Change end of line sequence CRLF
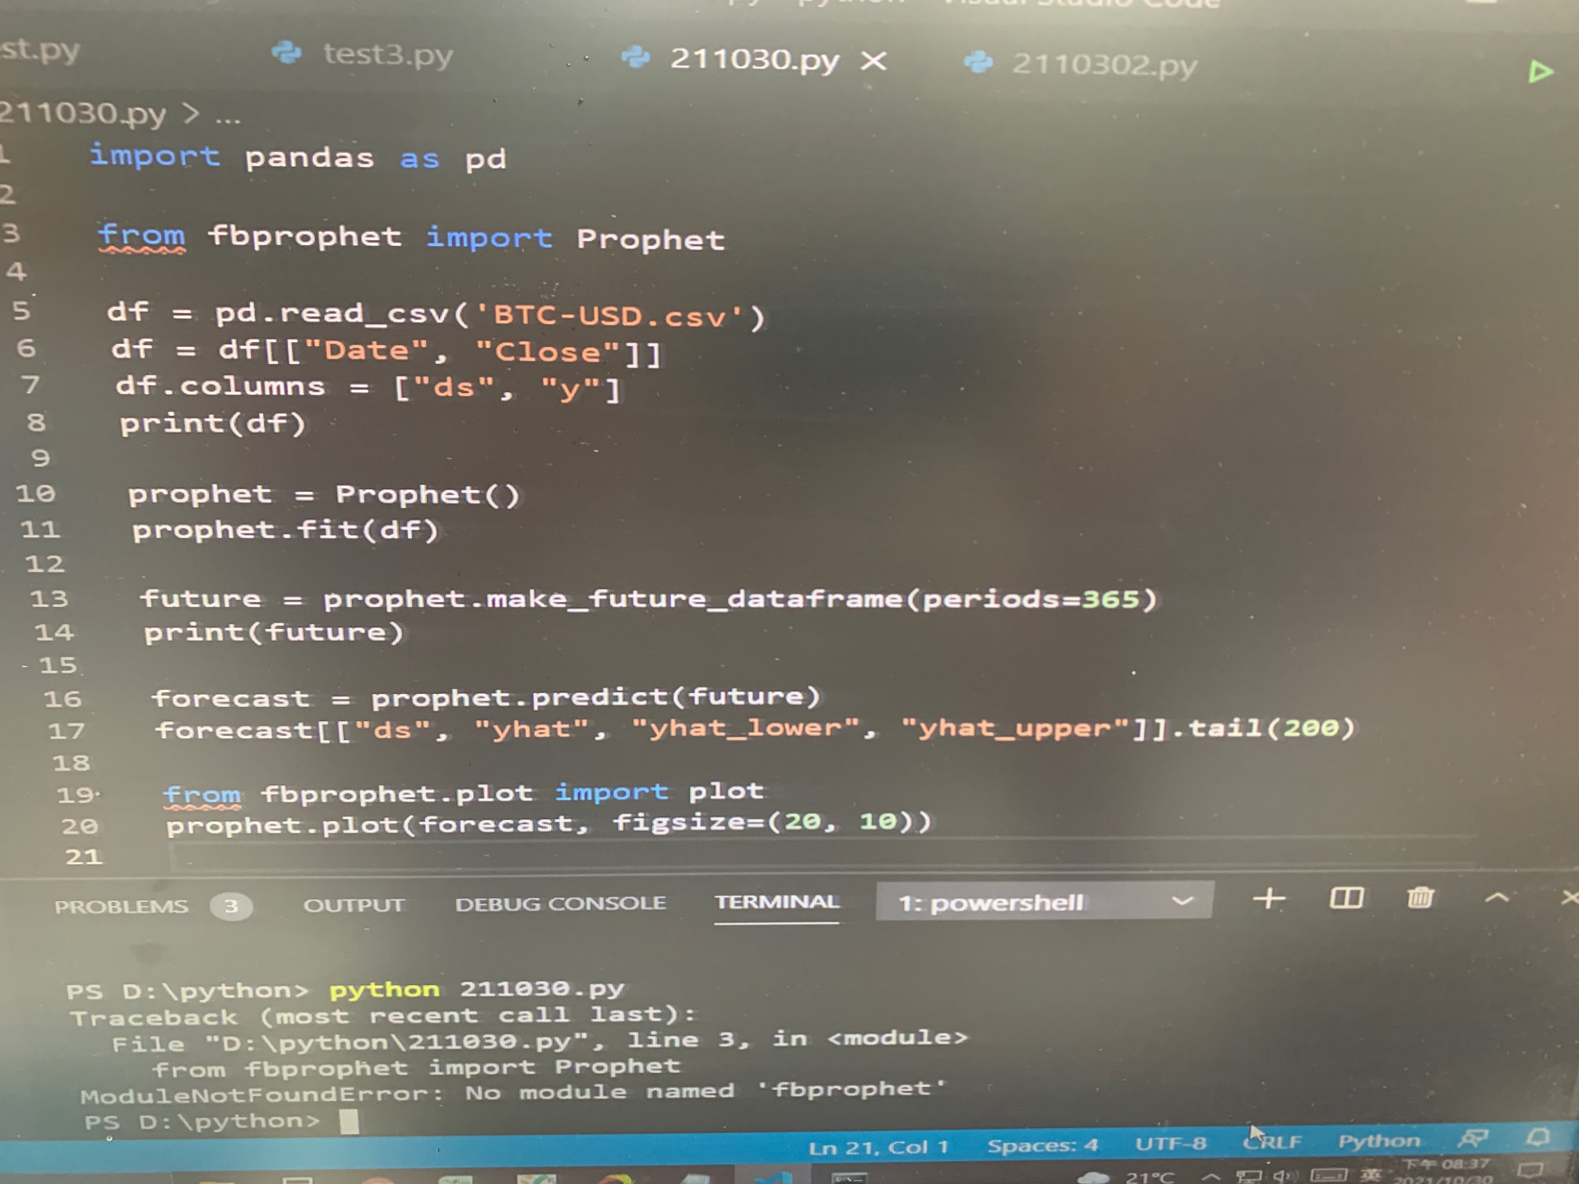Viewport: 1579px width, 1184px height. click(x=1272, y=1142)
